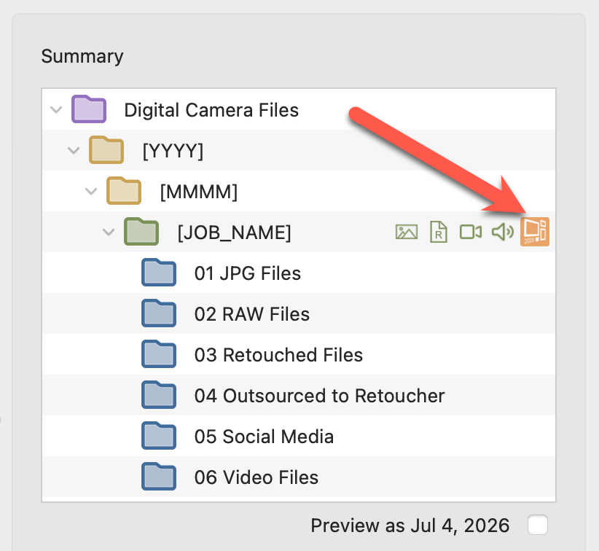Collapse the [MMMM] folder chevron
599x551 pixels.
tap(90, 192)
